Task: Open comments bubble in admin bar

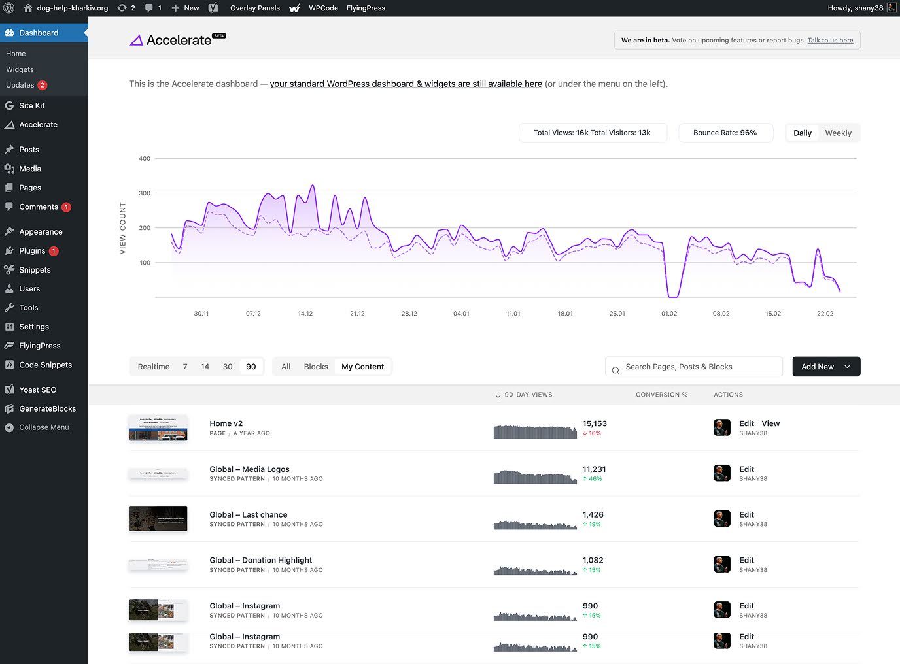Action: tap(153, 8)
